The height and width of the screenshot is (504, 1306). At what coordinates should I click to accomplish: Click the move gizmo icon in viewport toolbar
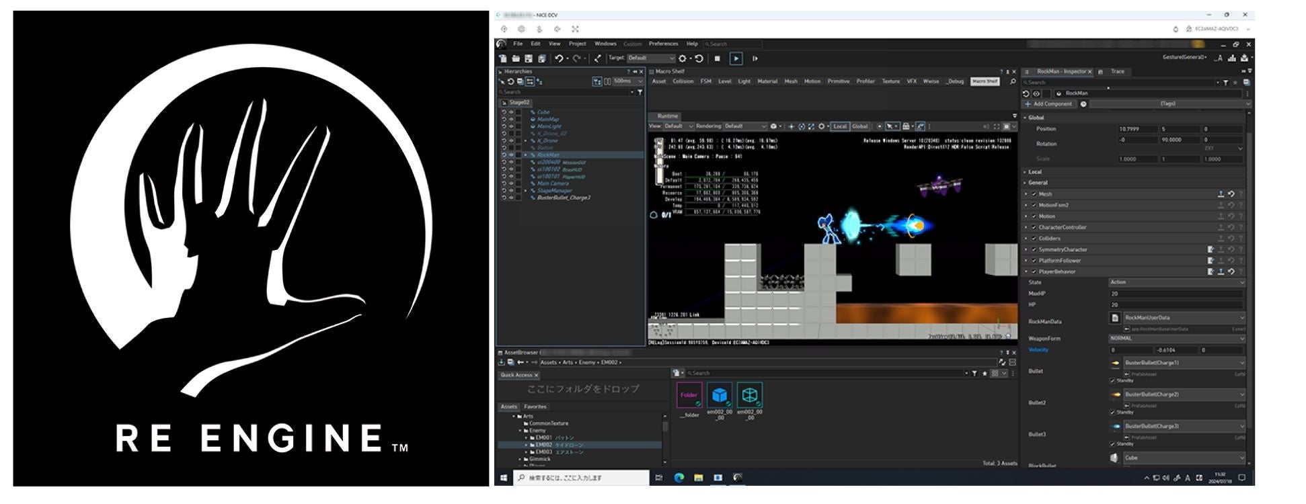coord(791,126)
